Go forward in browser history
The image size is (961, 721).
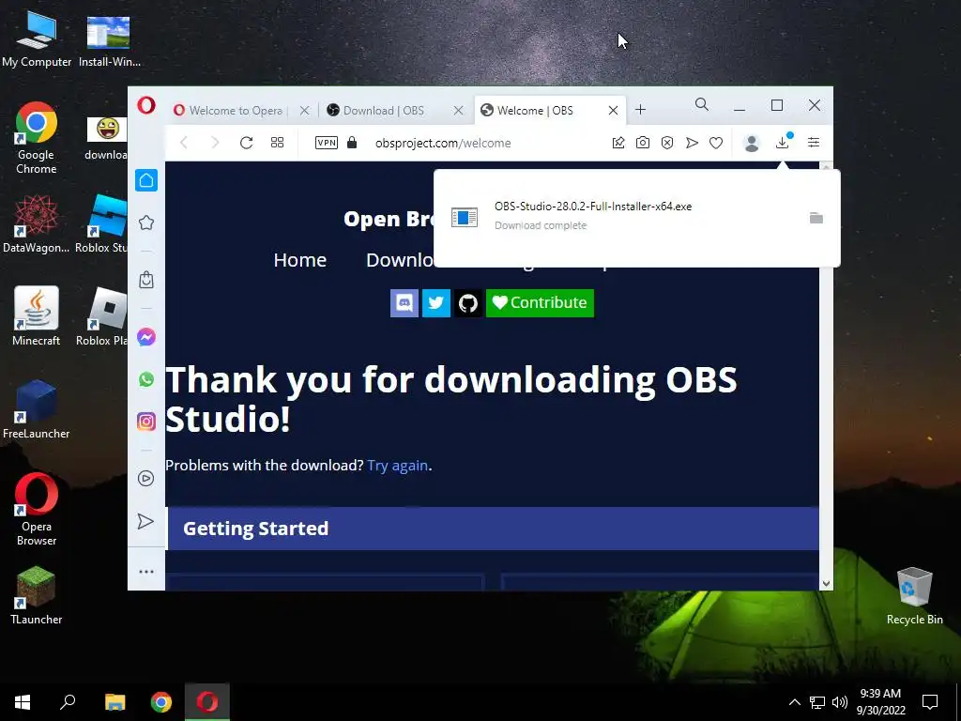215,143
